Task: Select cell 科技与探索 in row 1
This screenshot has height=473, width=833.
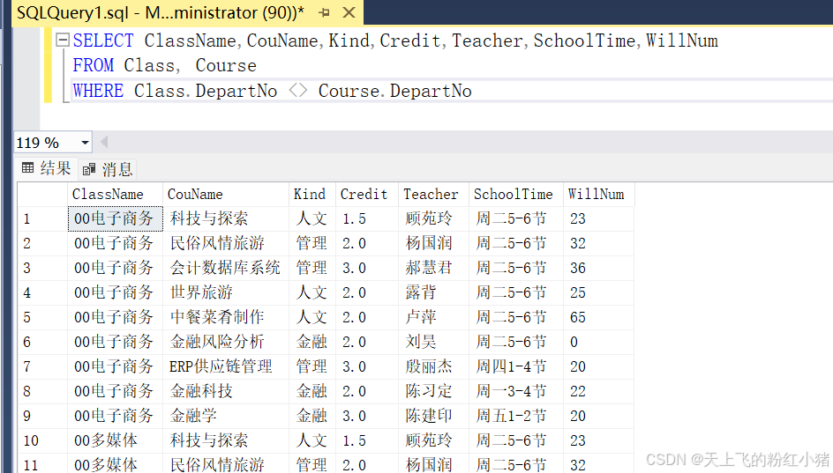Action: point(226,219)
